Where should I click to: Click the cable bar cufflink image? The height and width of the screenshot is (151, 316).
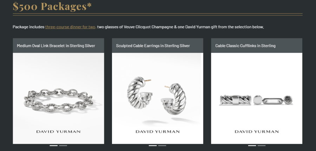tap(235, 100)
